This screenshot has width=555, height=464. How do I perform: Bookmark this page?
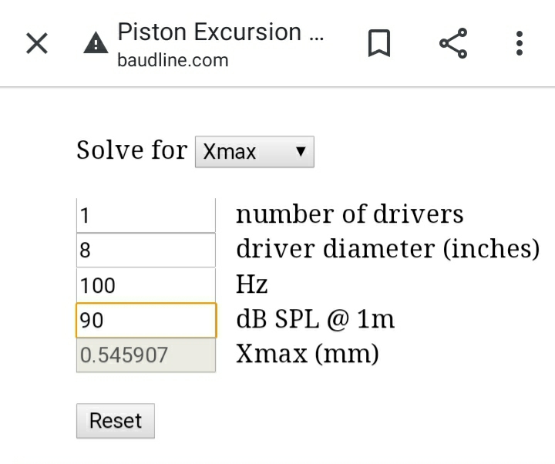(x=378, y=43)
